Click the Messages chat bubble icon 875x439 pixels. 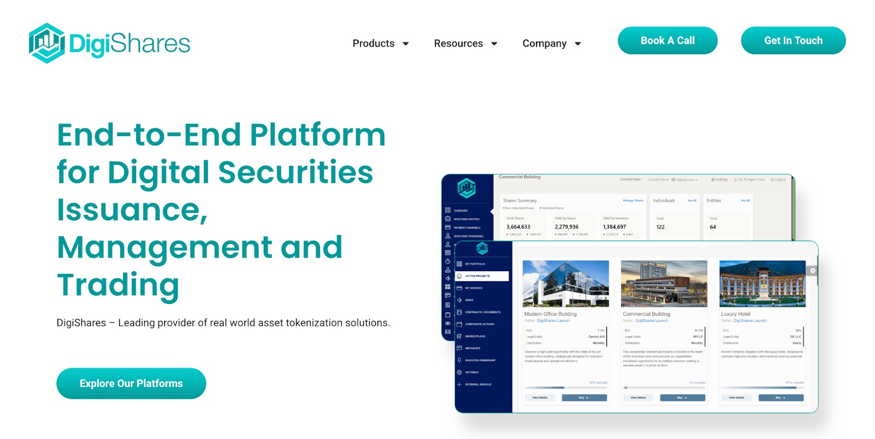pyautogui.click(x=459, y=348)
